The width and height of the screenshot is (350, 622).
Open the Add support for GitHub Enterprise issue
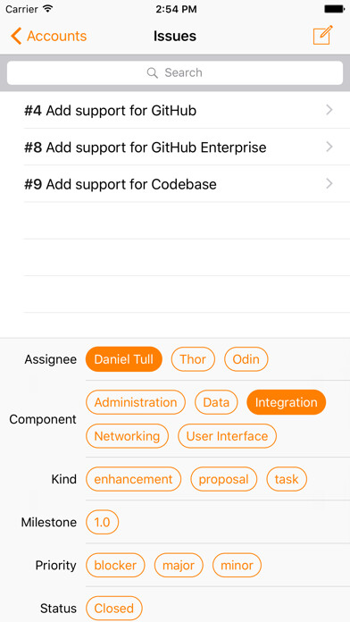pos(175,147)
